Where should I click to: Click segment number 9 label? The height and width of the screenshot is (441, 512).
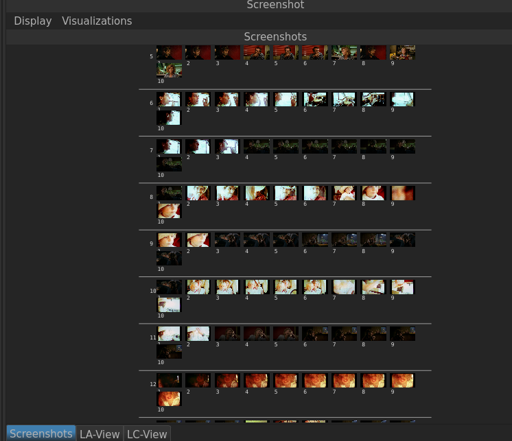tap(151, 243)
